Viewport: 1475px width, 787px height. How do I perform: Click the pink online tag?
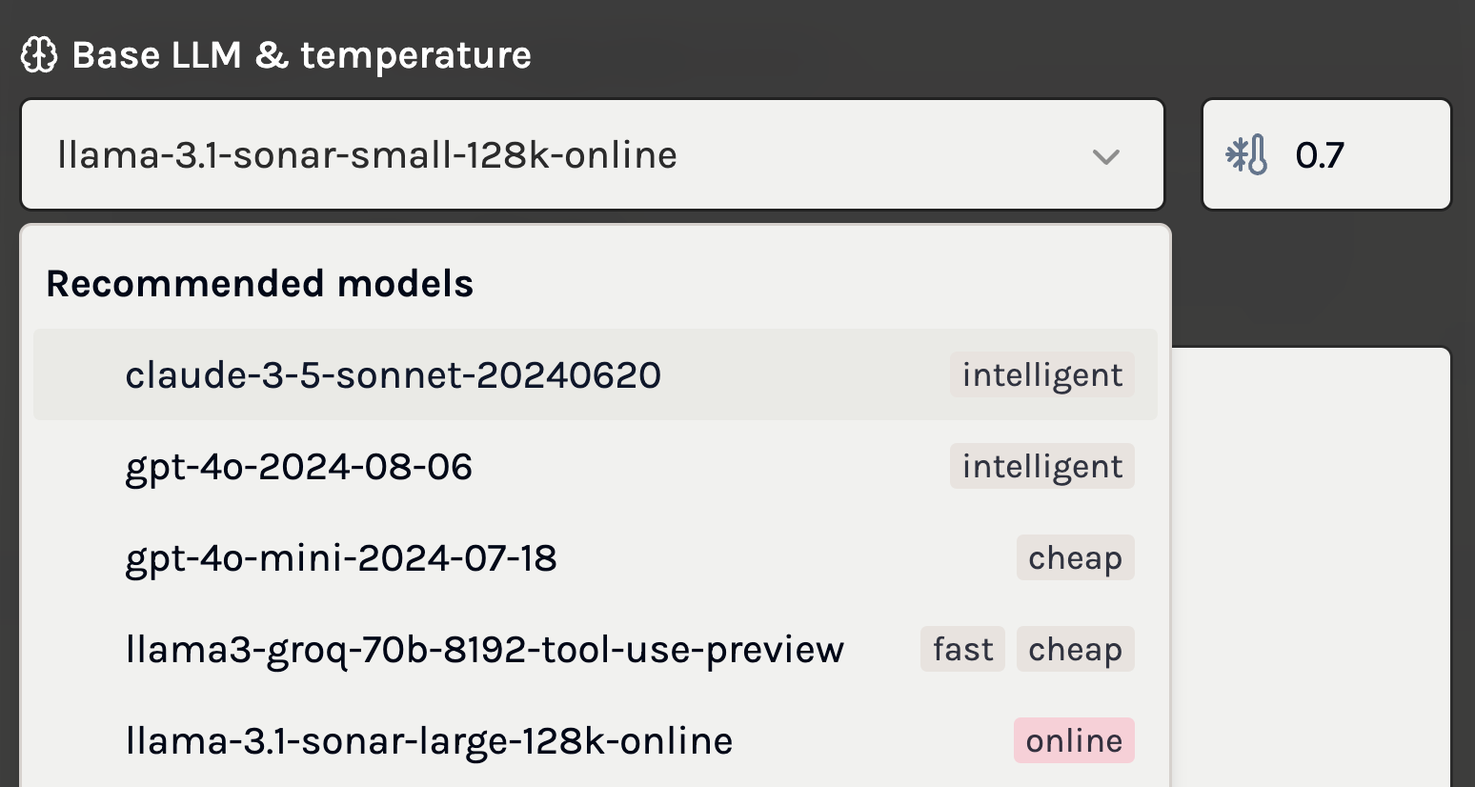point(1074,741)
